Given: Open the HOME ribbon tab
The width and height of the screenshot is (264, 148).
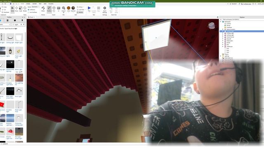Looking at the screenshot, I should [x=22, y=4].
